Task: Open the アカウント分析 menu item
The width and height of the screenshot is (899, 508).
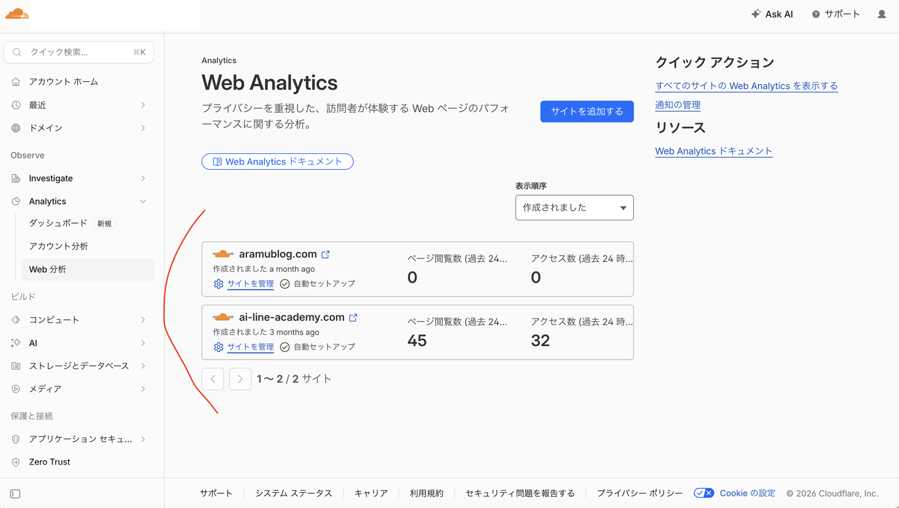Action: tap(88, 246)
